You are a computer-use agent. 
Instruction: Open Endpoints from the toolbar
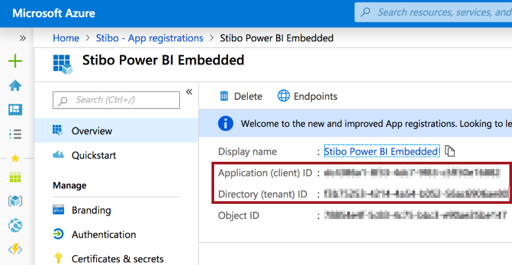pos(307,96)
